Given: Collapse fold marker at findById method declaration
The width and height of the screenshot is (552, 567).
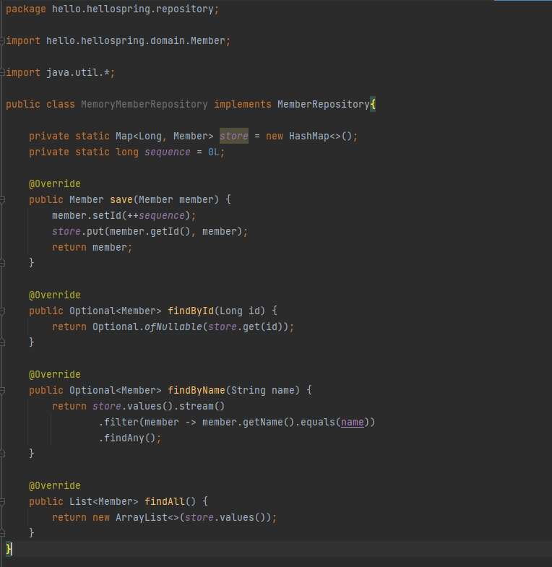Looking at the screenshot, I should click(x=2, y=311).
